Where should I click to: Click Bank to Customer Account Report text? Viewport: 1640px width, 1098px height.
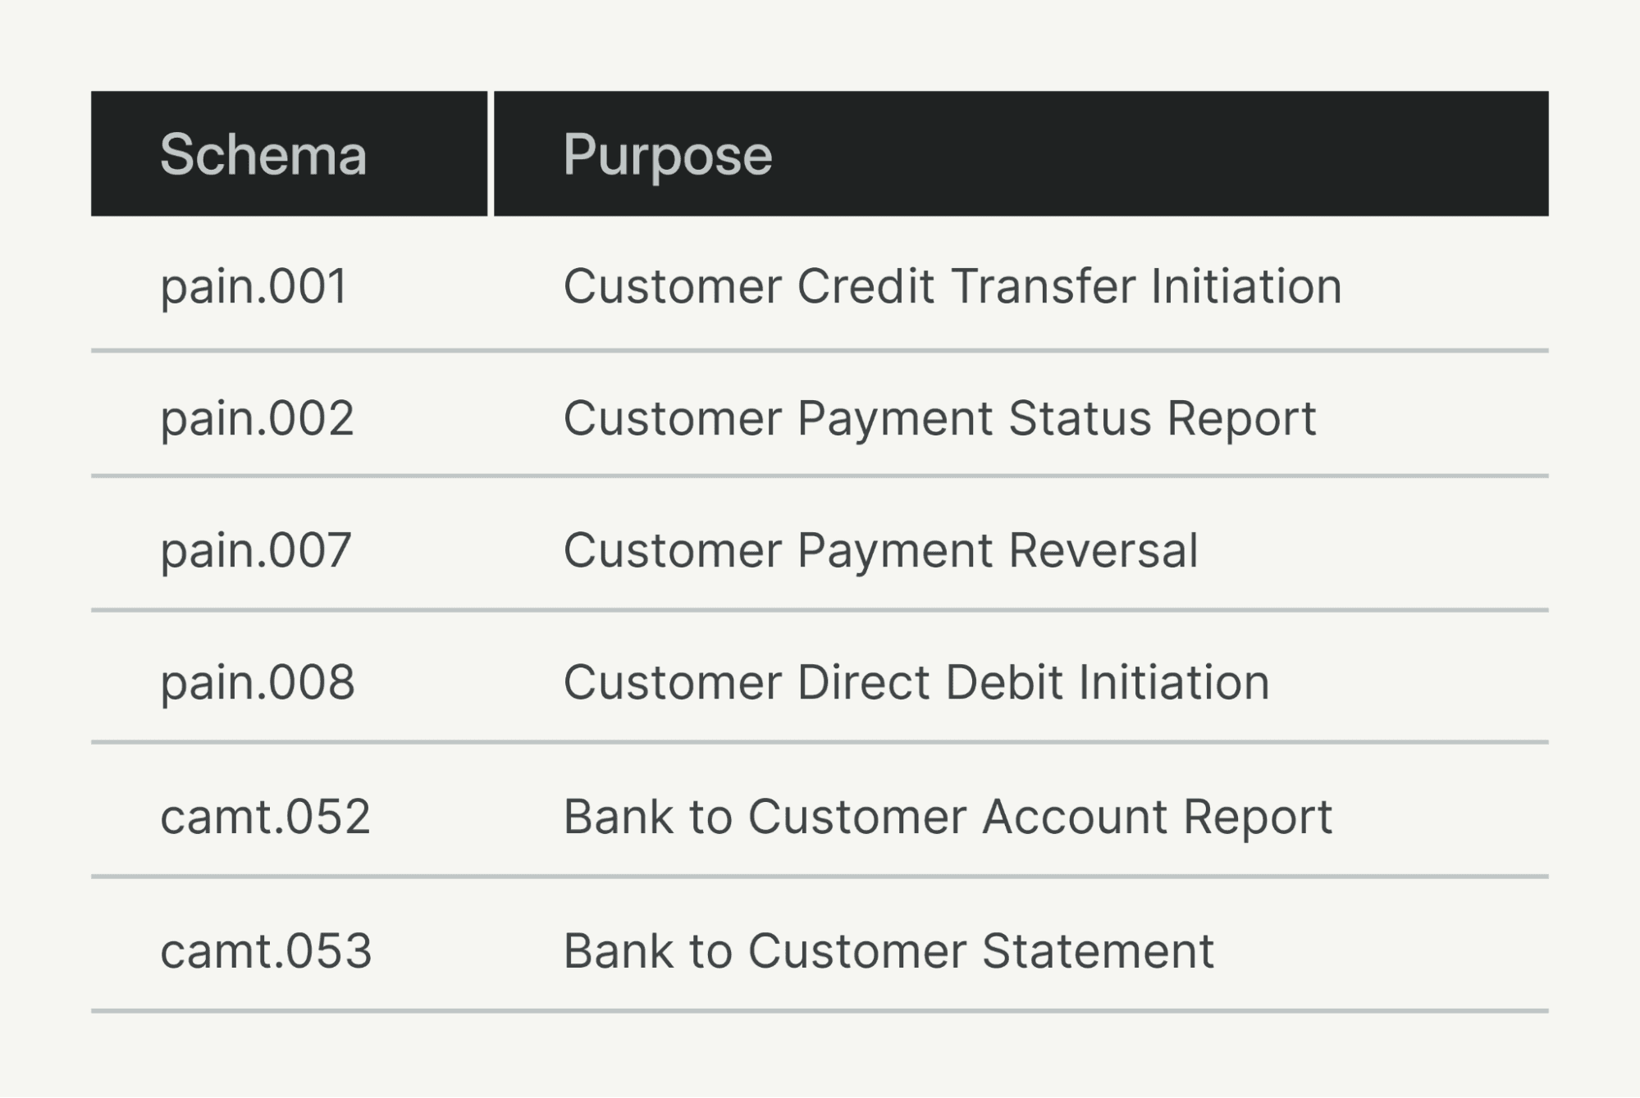pyautogui.click(x=948, y=817)
